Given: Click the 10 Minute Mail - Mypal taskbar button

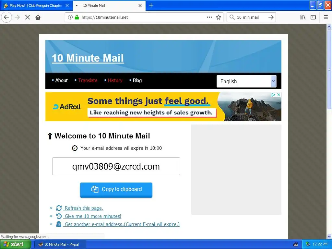Looking at the screenshot, I should pos(60,244).
